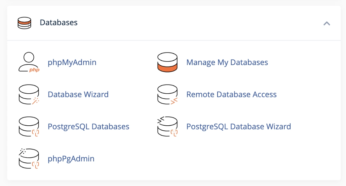Select the Manage My Databases cylinder icon
This screenshot has height=186, width=346.
point(167,62)
